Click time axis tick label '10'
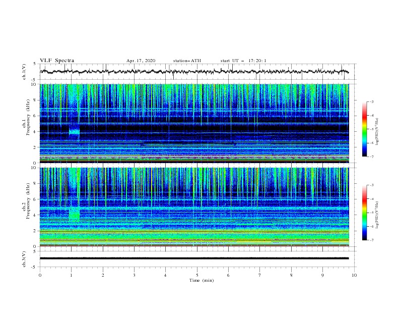 pyautogui.click(x=354, y=275)
